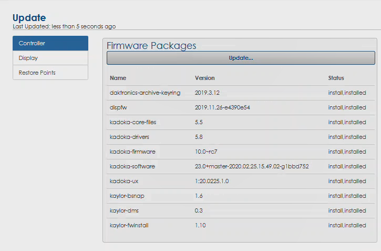Click version 10.0~rc7 cell

tap(206, 152)
